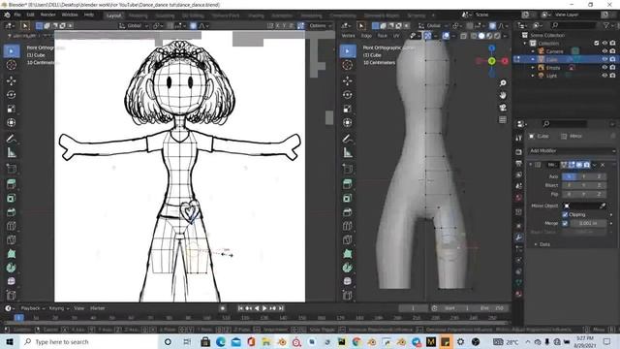Open the Marker menu in timeline

[x=97, y=308]
